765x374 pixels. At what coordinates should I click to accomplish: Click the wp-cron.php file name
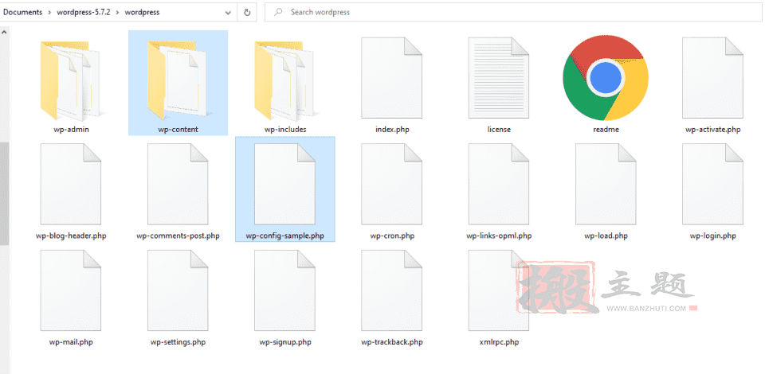point(392,236)
